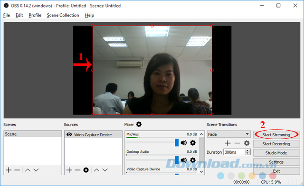This screenshot has height=186, width=304.
Task: Click the Start Recording button
Action: point(276,144)
